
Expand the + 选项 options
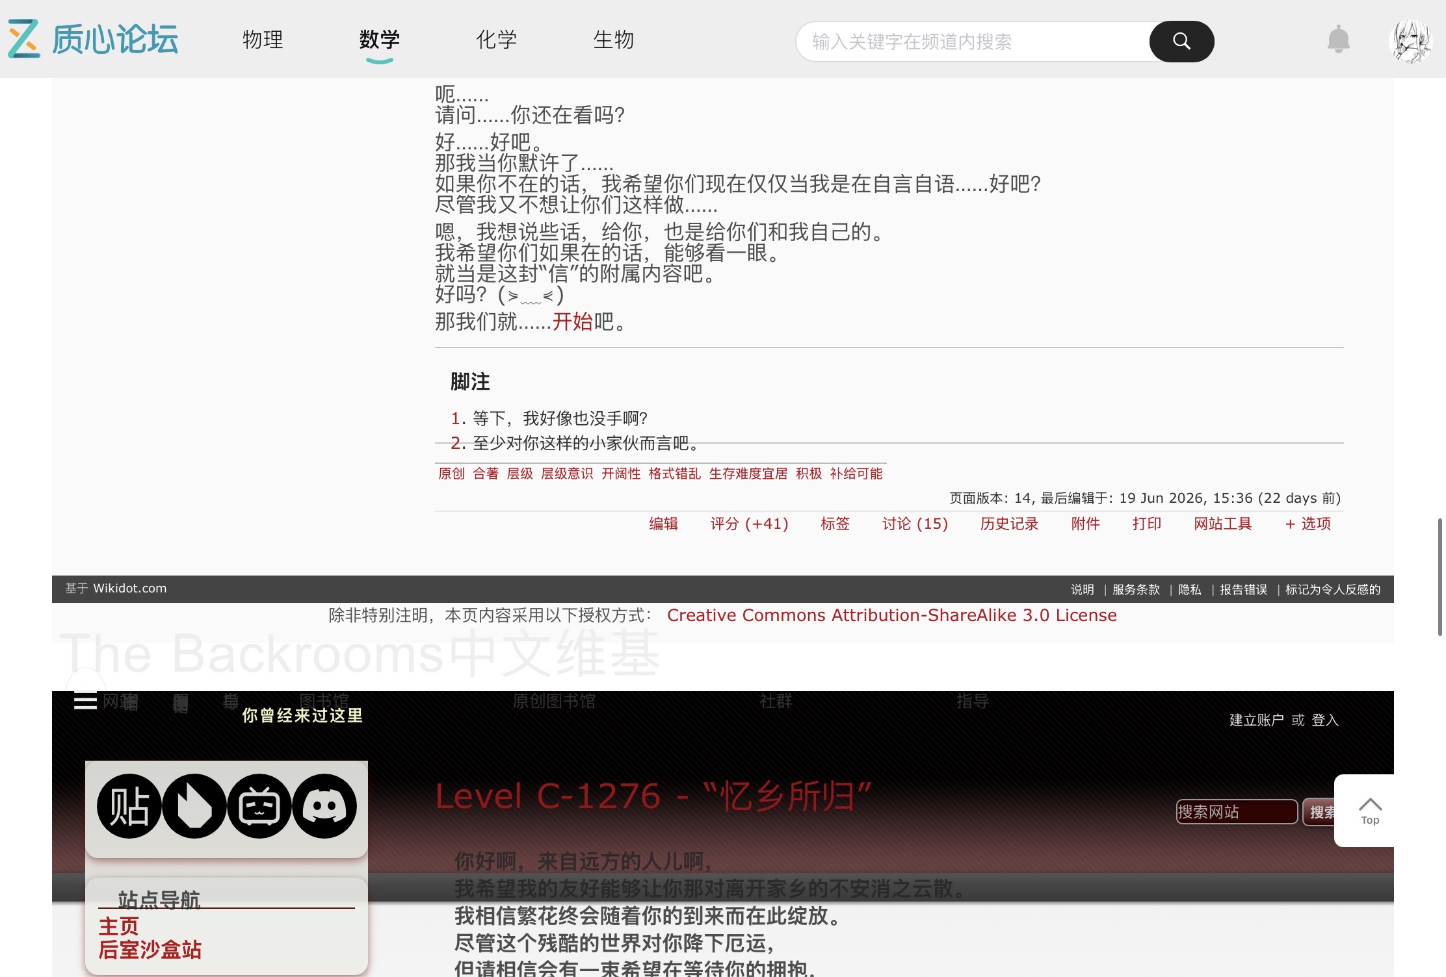1308,524
